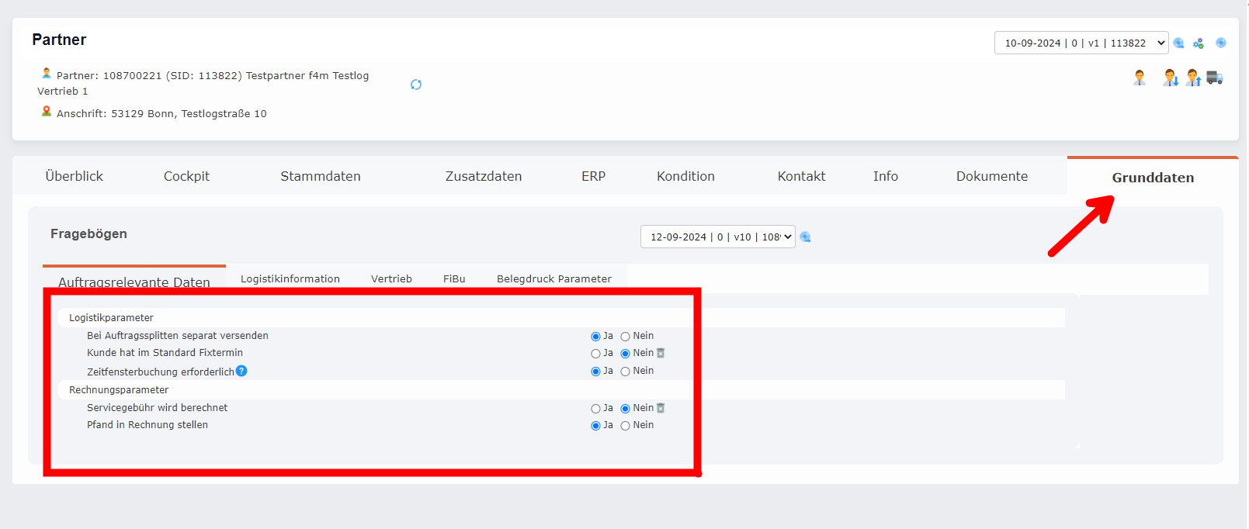Open the Logistikinformation sub-tab

(290, 278)
